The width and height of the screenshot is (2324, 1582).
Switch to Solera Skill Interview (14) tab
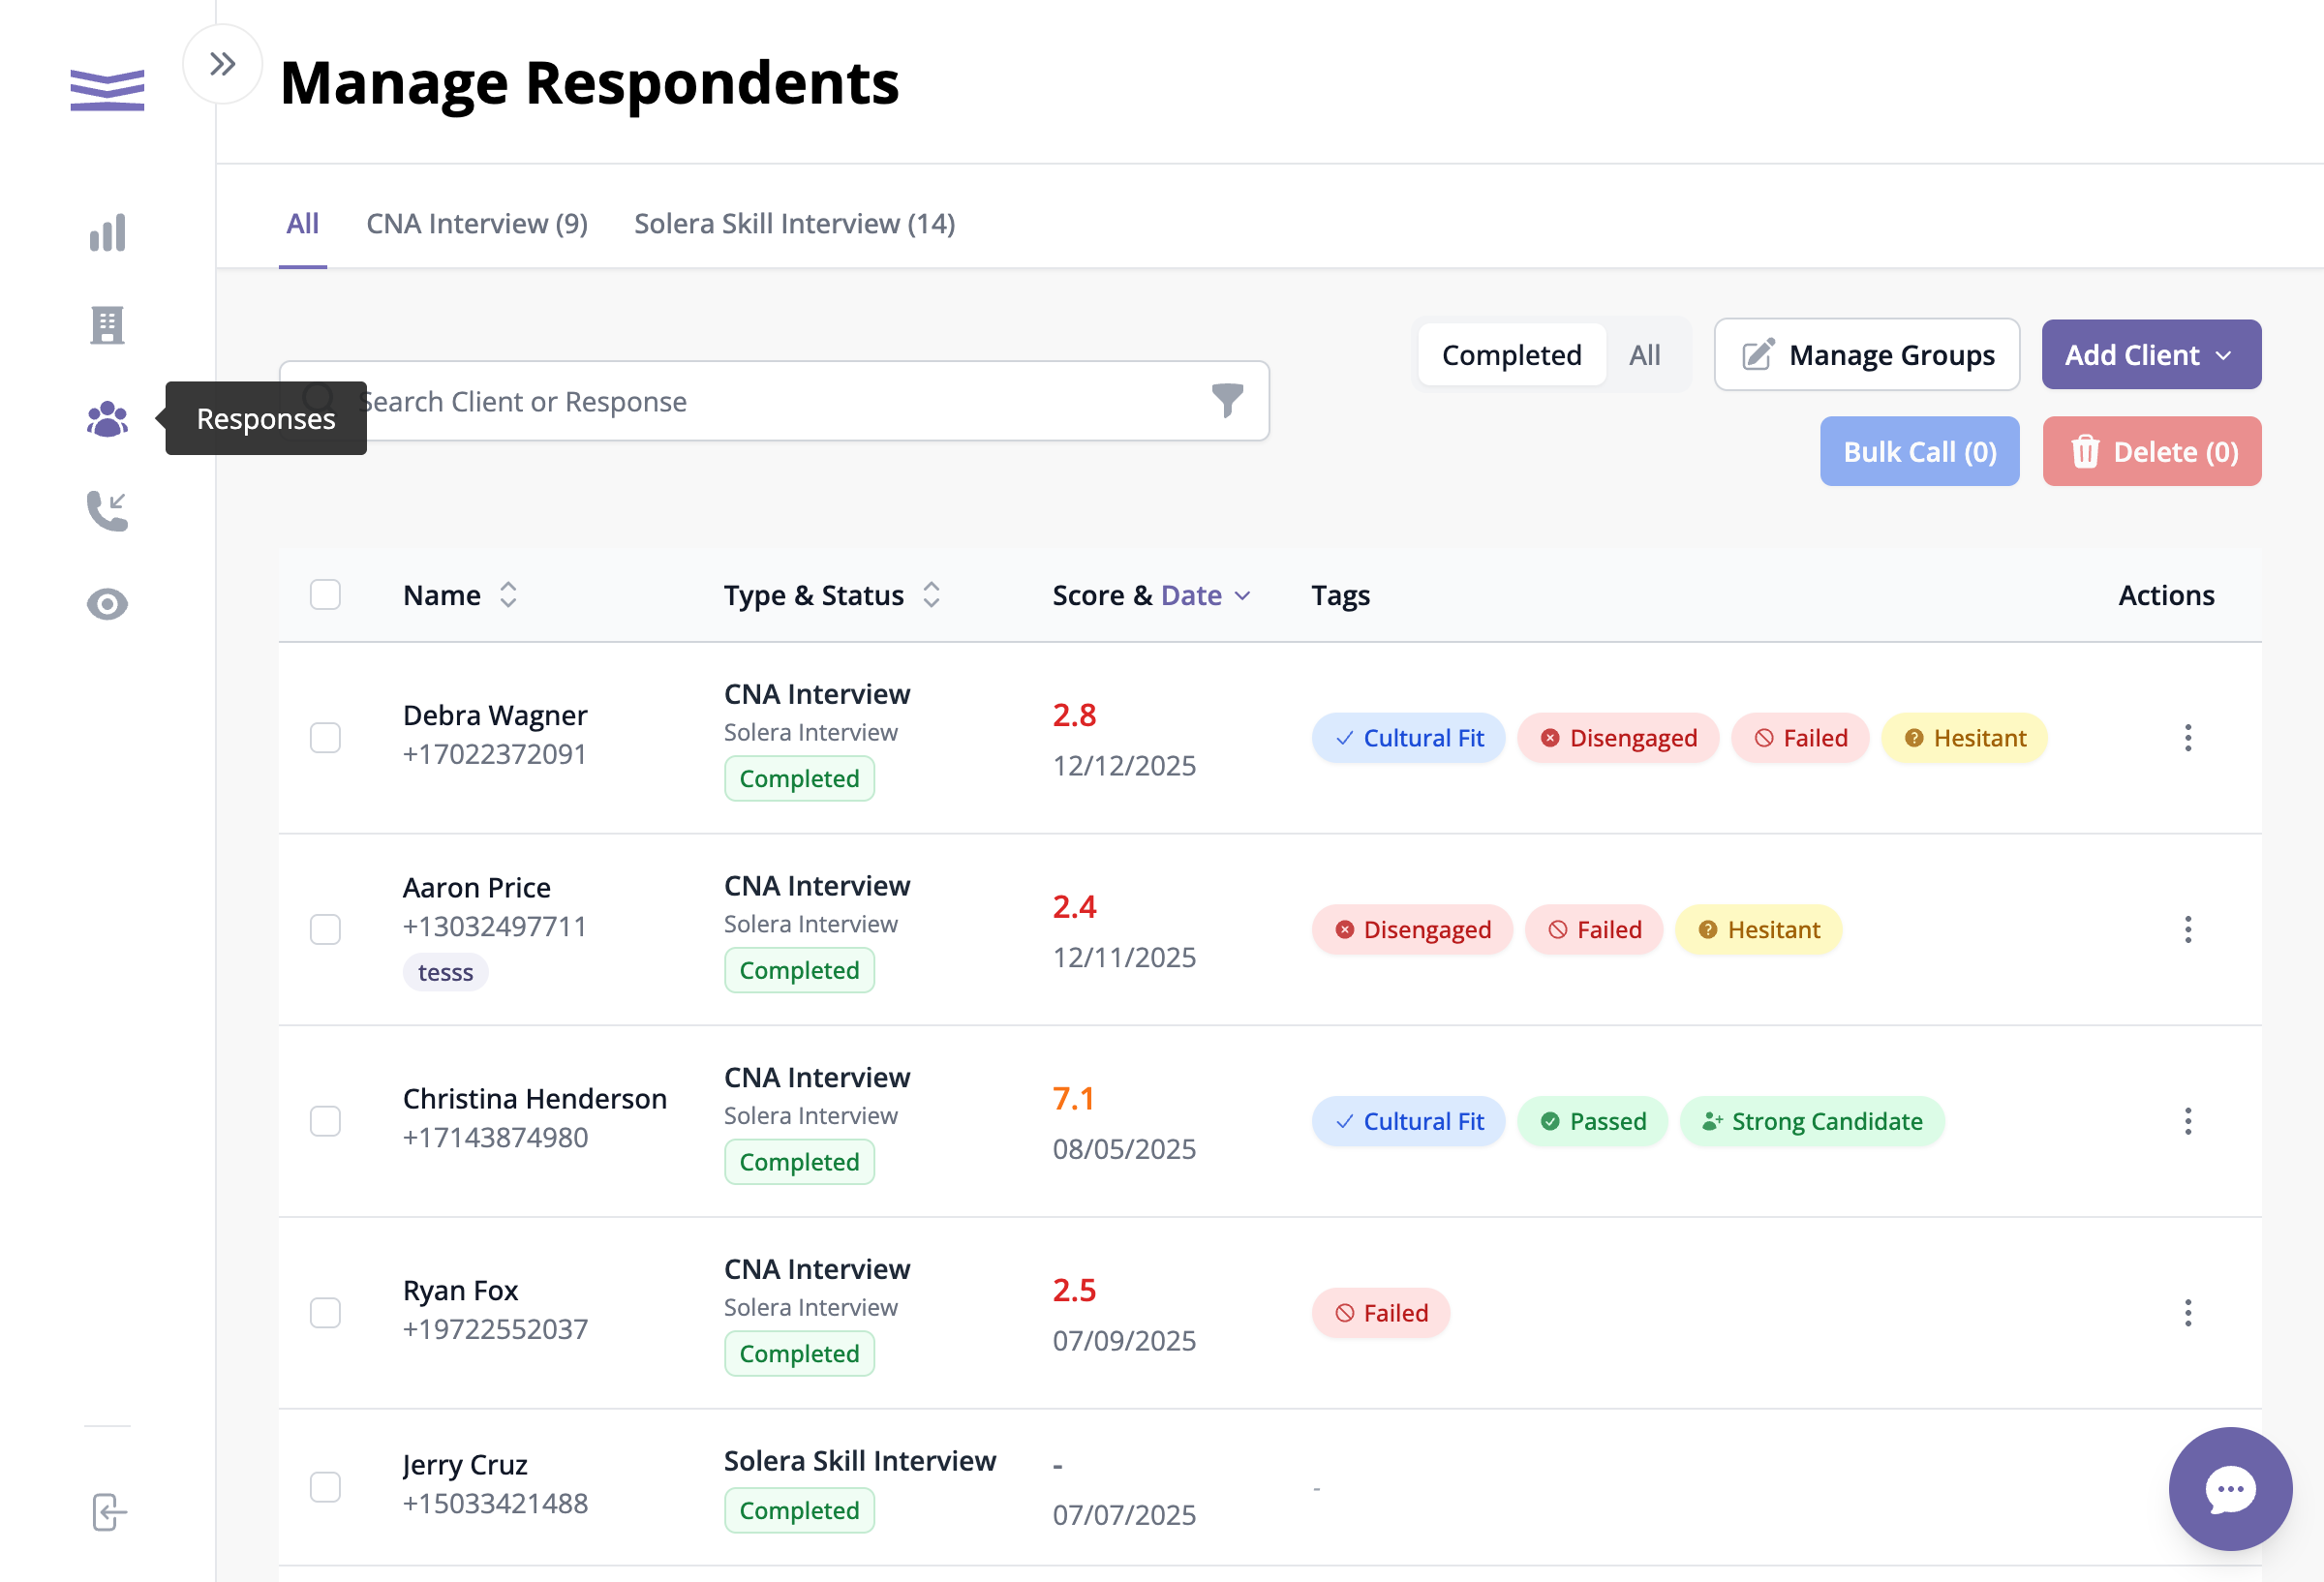coord(794,223)
